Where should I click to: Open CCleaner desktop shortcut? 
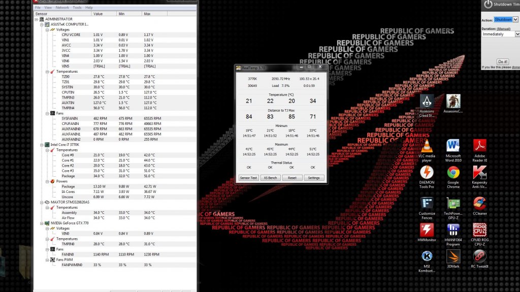(479, 206)
